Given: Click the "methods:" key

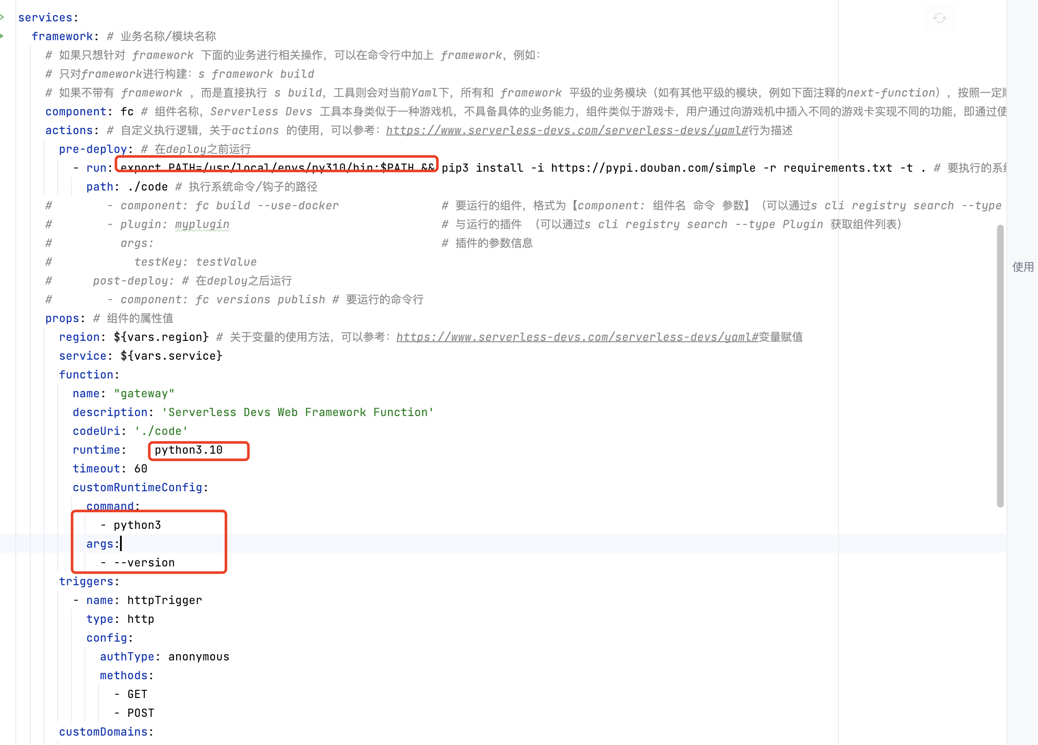Looking at the screenshot, I should pos(127,675).
